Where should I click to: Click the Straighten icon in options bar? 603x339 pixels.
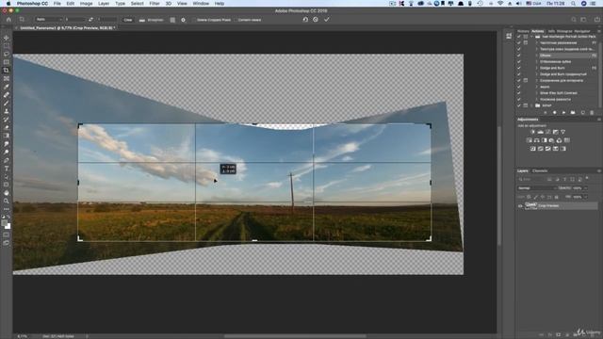click(142, 20)
